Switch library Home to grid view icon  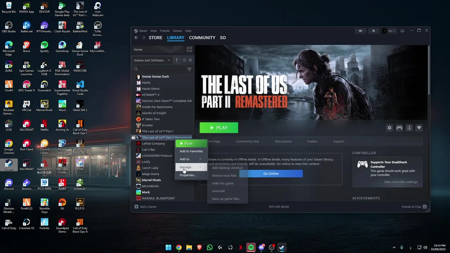[189, 50]
